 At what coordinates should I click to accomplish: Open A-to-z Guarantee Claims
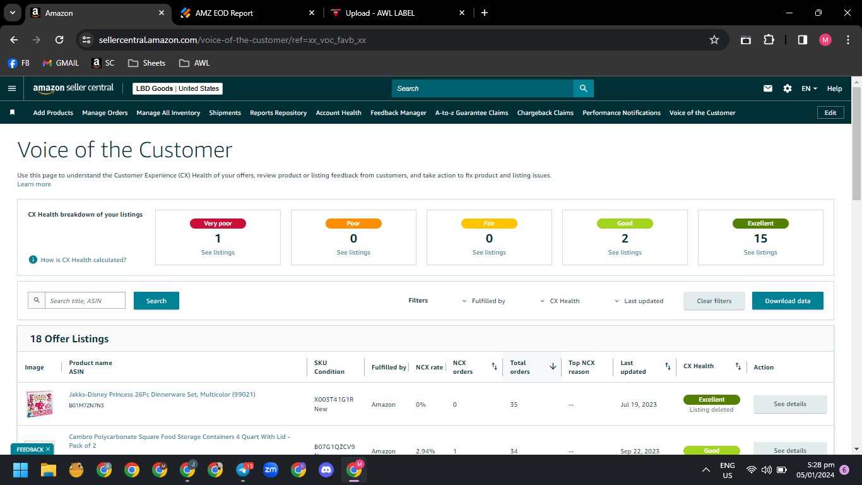(472, 113)
